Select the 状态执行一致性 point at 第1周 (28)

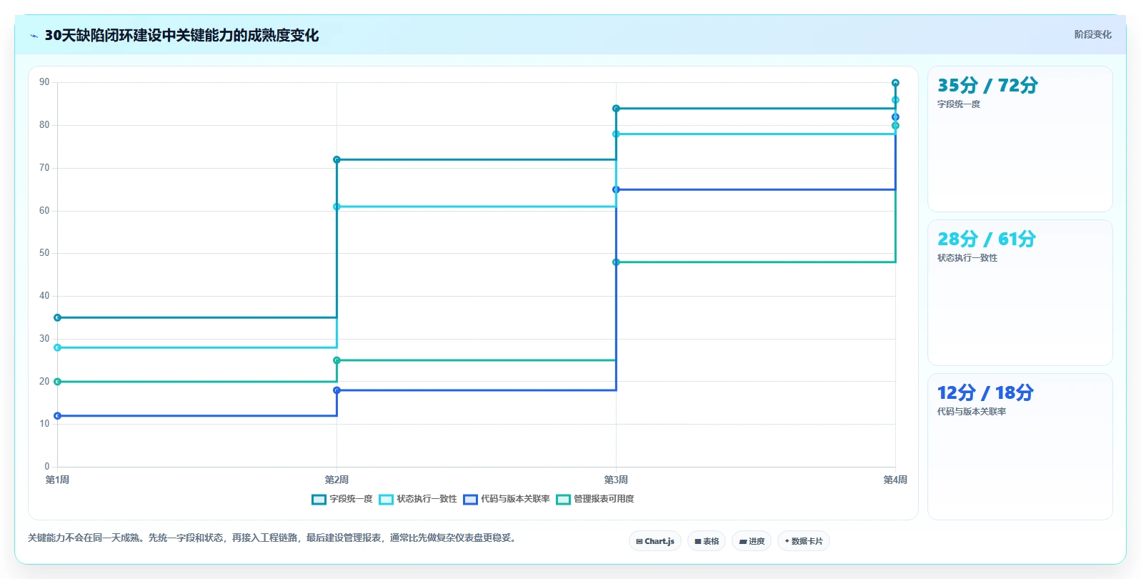pos(57,347)
